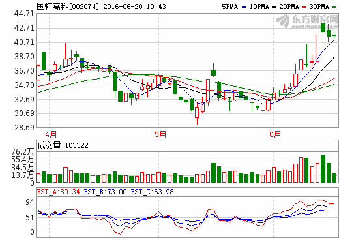339x238 pixels.
Task: Click the 51 RSI axis label
Action: point(30,218)
